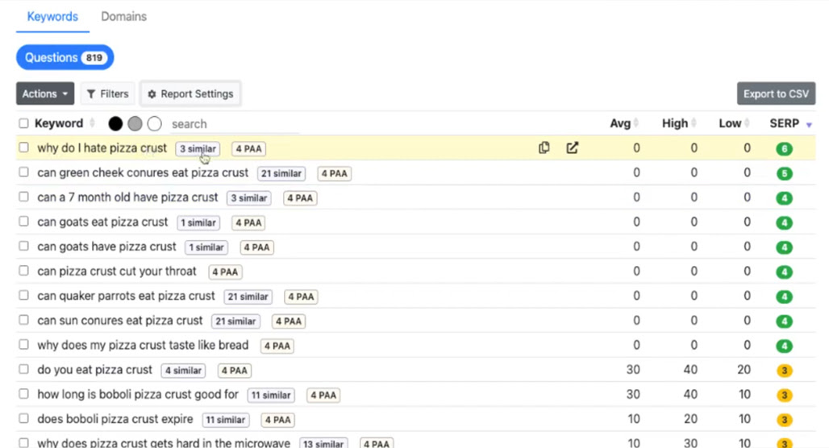Sort by High column arrows

[x=694, y=123]
